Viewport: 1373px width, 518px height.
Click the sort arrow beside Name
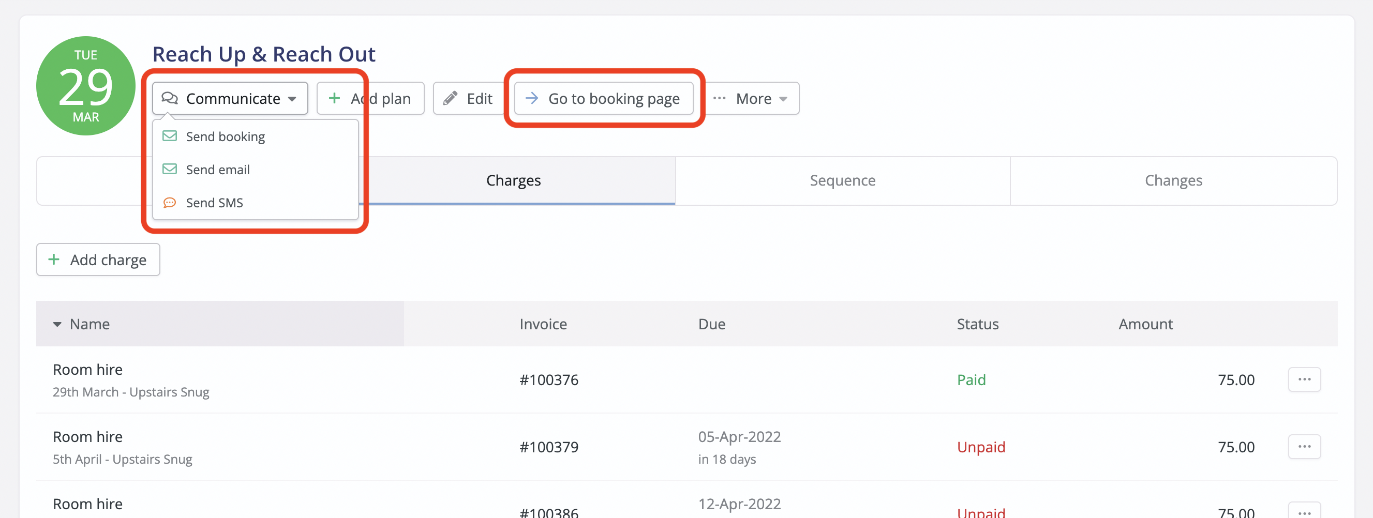[x=57, y=324]
